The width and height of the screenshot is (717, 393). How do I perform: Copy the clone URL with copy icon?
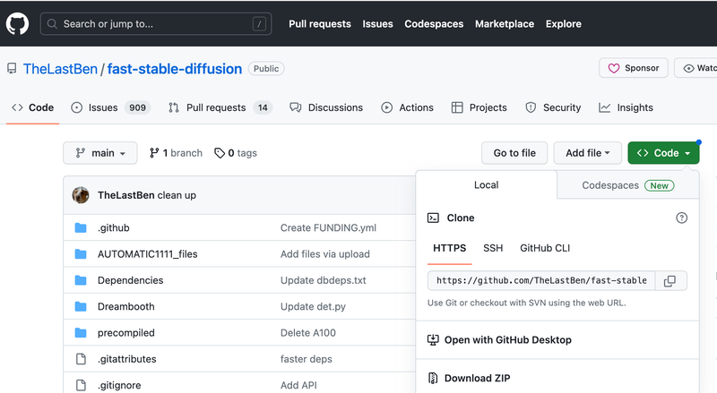(x=669, y=280)
